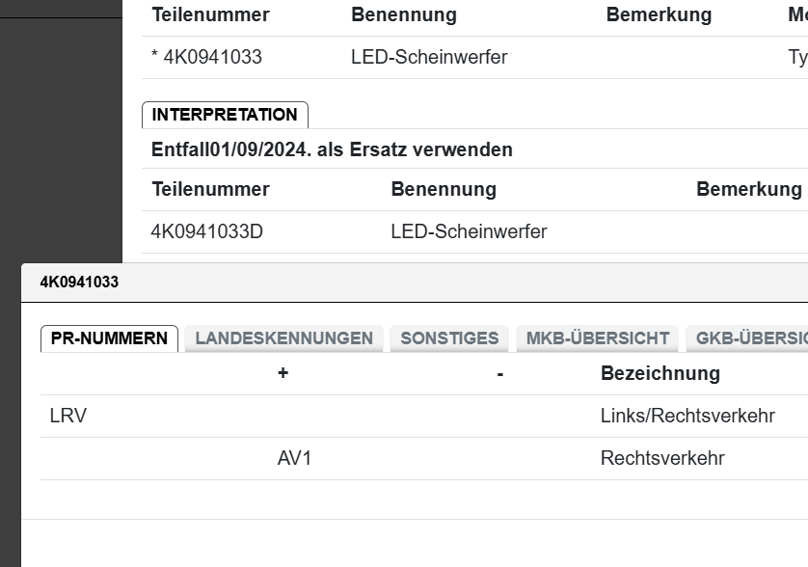This screenshot has width=808, height=567.
Task: Click the starred 4K0941033 part number
Action: click(206, 57)
